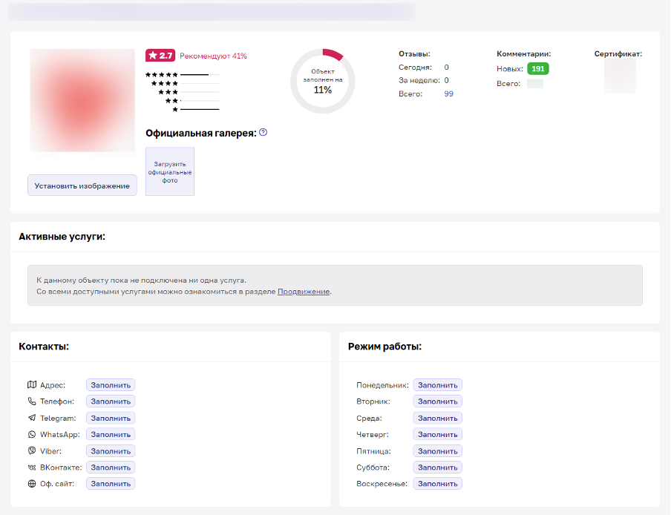Open the total reviews count 99
671x515 pixels.
[x=448, y=94]
